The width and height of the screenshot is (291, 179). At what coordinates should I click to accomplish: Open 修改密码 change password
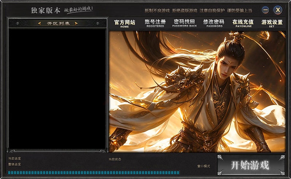[x=214, y=23]
